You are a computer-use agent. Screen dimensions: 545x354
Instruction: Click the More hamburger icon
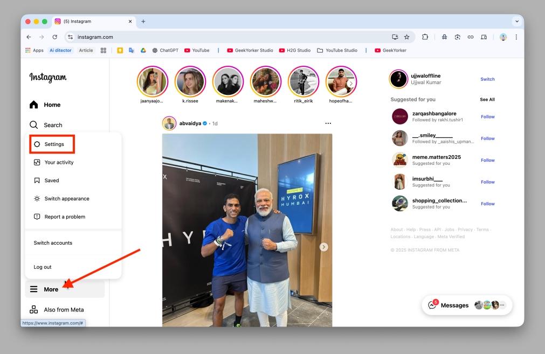(34, 289)
